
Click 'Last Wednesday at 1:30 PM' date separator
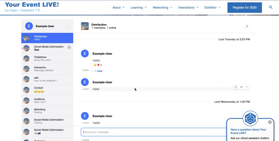click(232, 102)
